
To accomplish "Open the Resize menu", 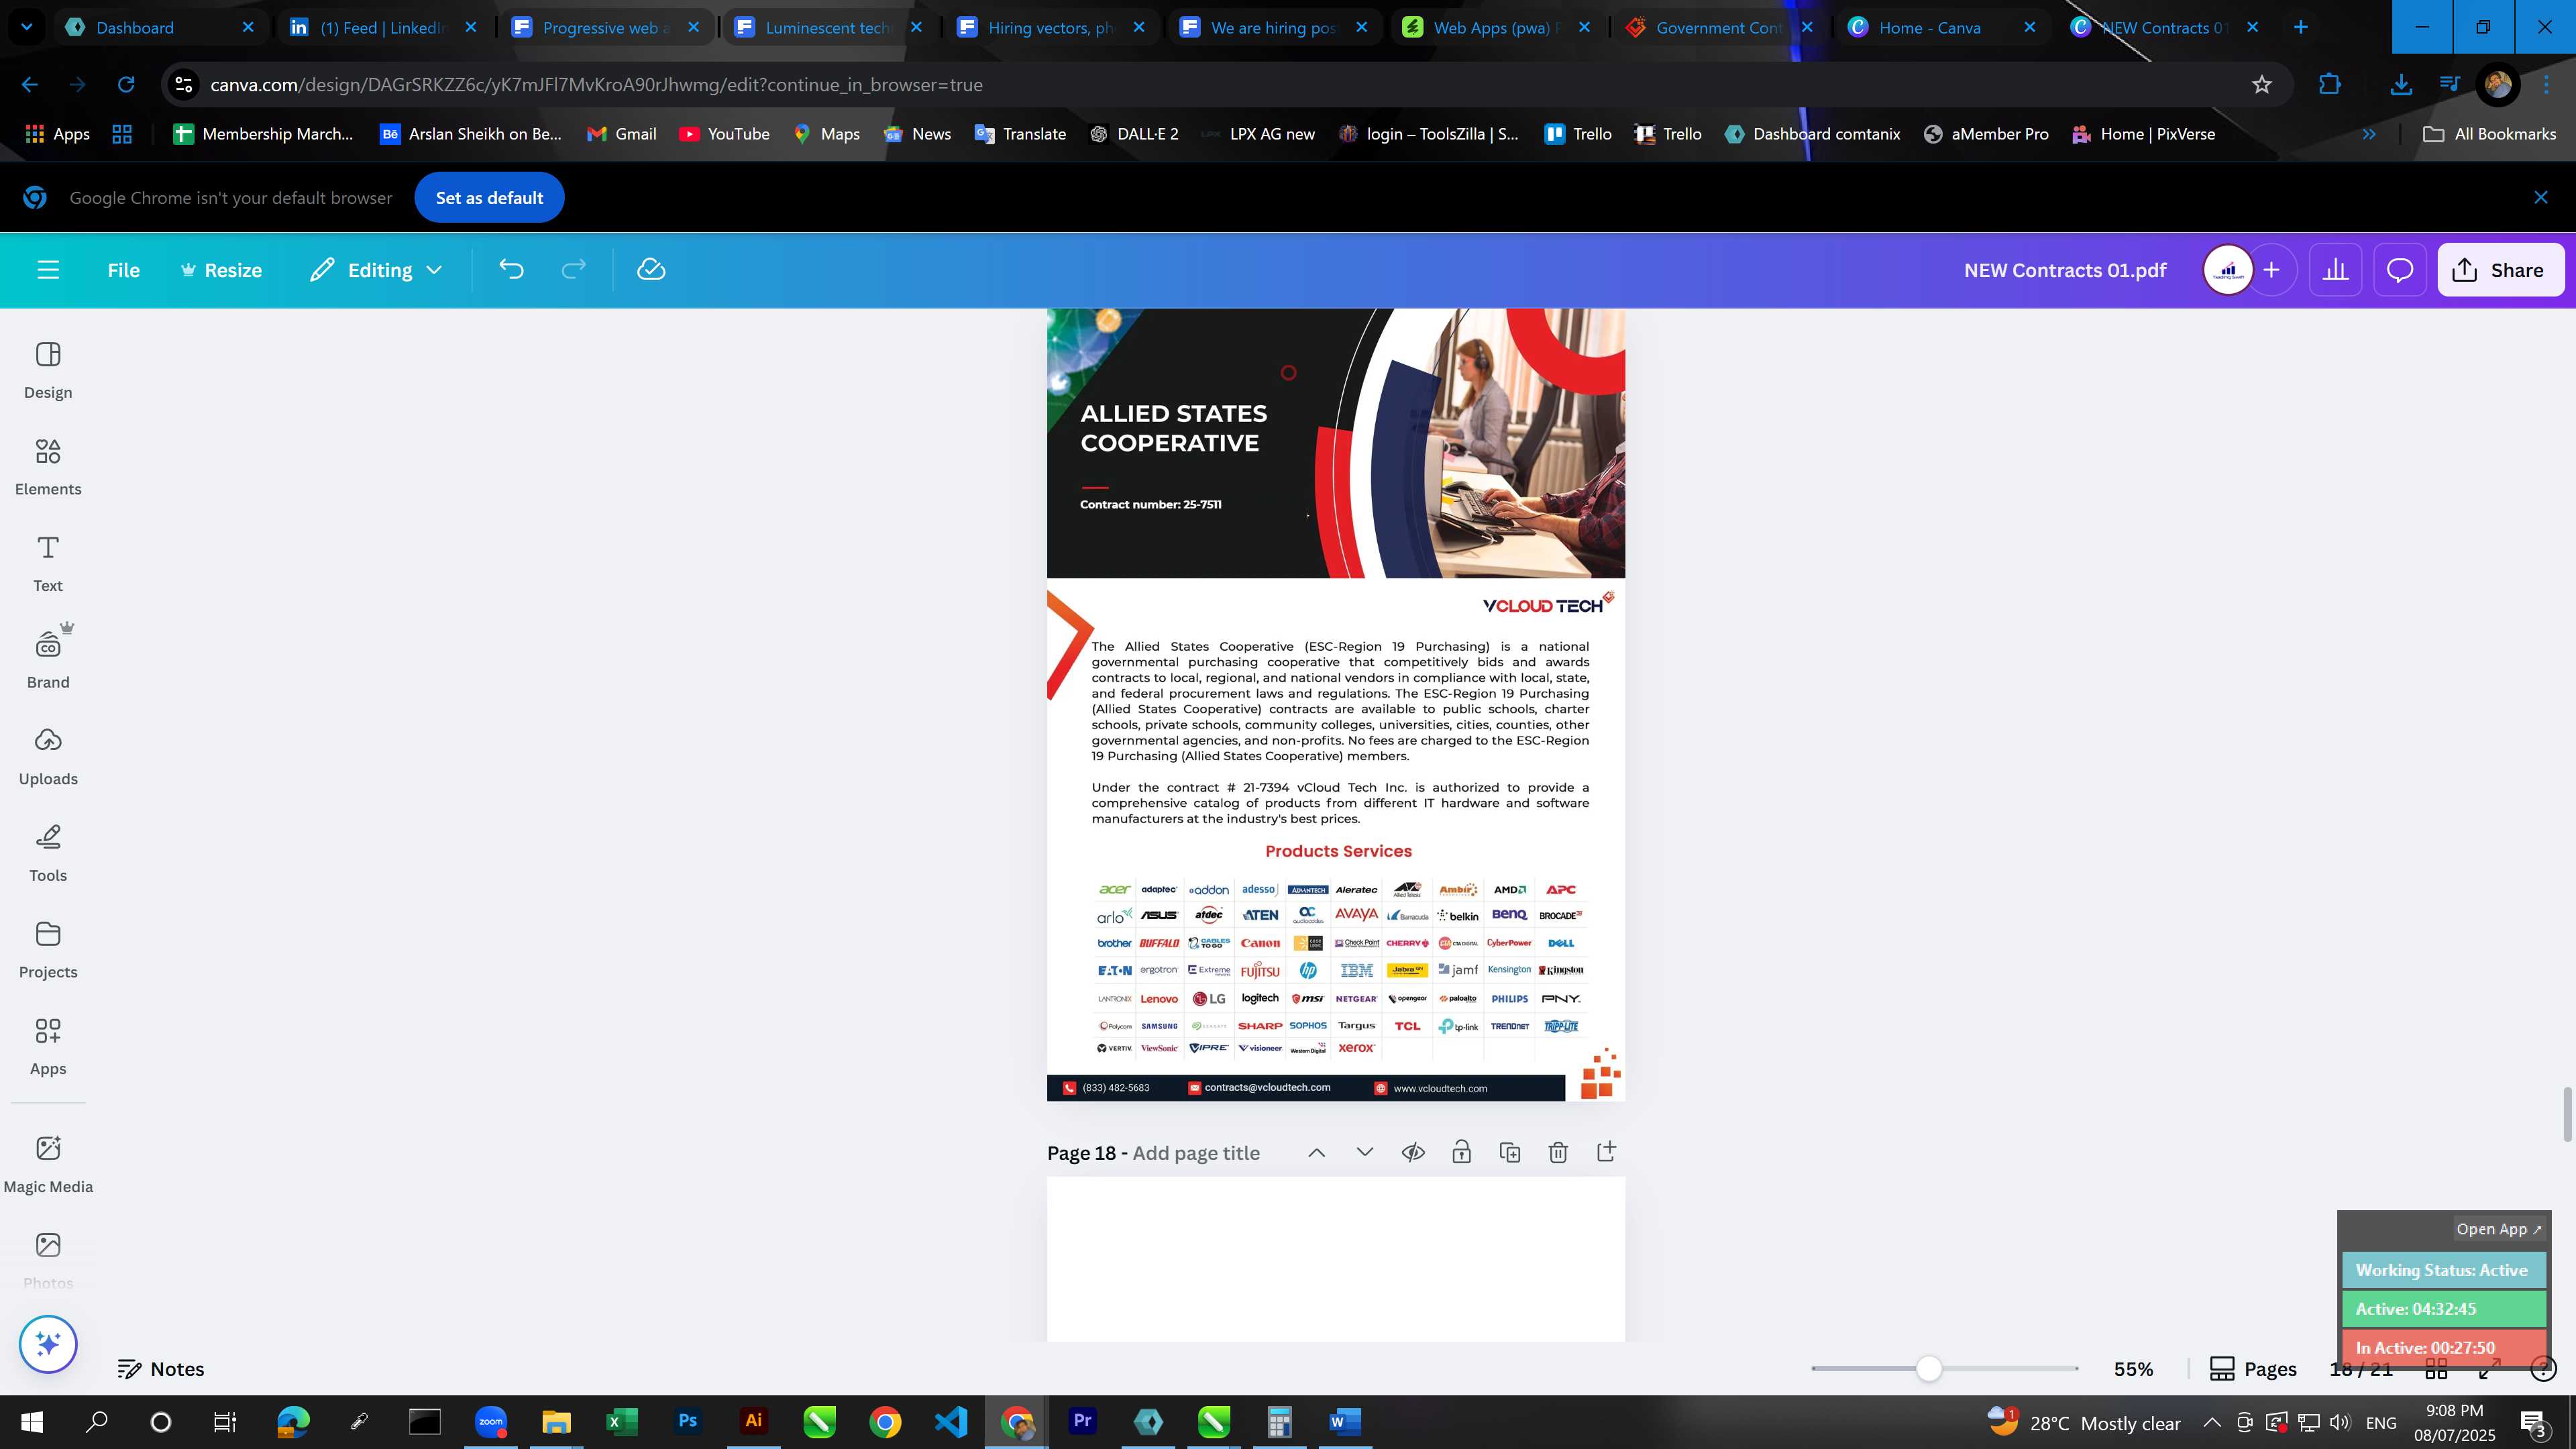I will 221,270.
